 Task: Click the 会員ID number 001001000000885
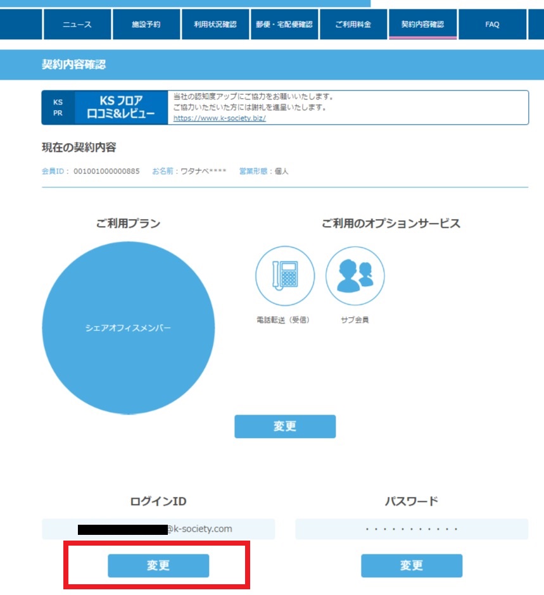click(x=106, y=172)
